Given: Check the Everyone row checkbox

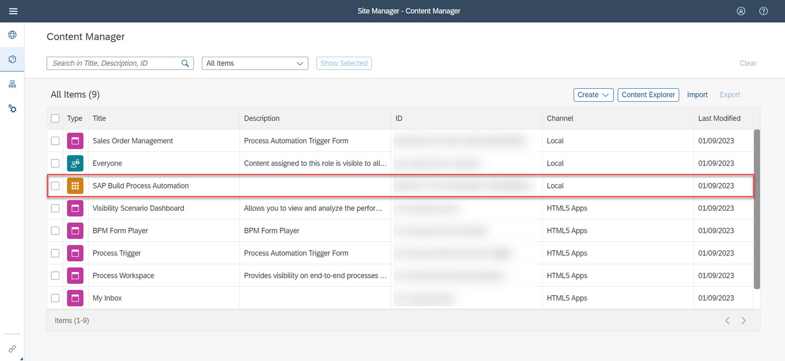Looking at the screenshot, I should (55, 163).
